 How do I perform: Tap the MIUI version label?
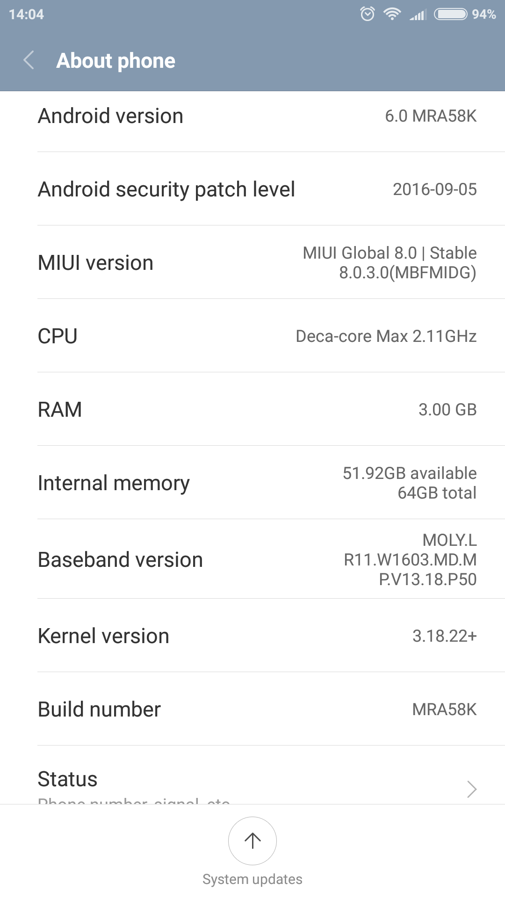[x=95, y=263]
